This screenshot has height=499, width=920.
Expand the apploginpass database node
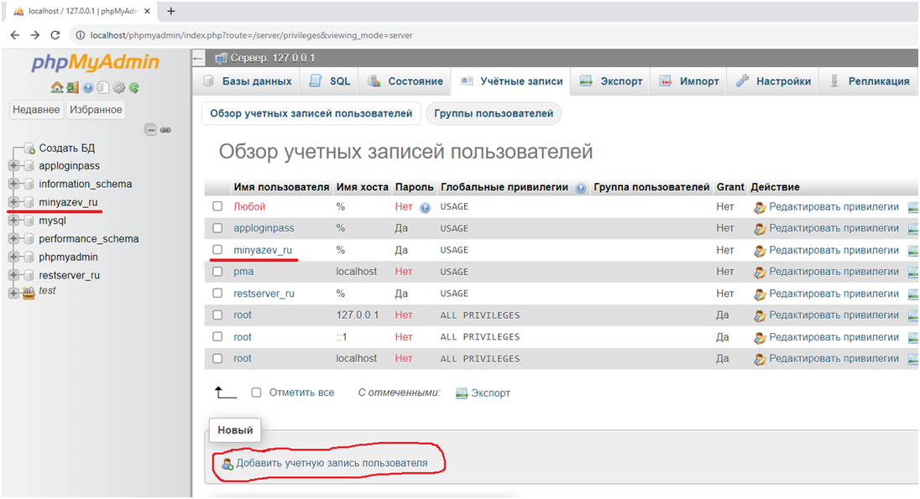point(13,166)
